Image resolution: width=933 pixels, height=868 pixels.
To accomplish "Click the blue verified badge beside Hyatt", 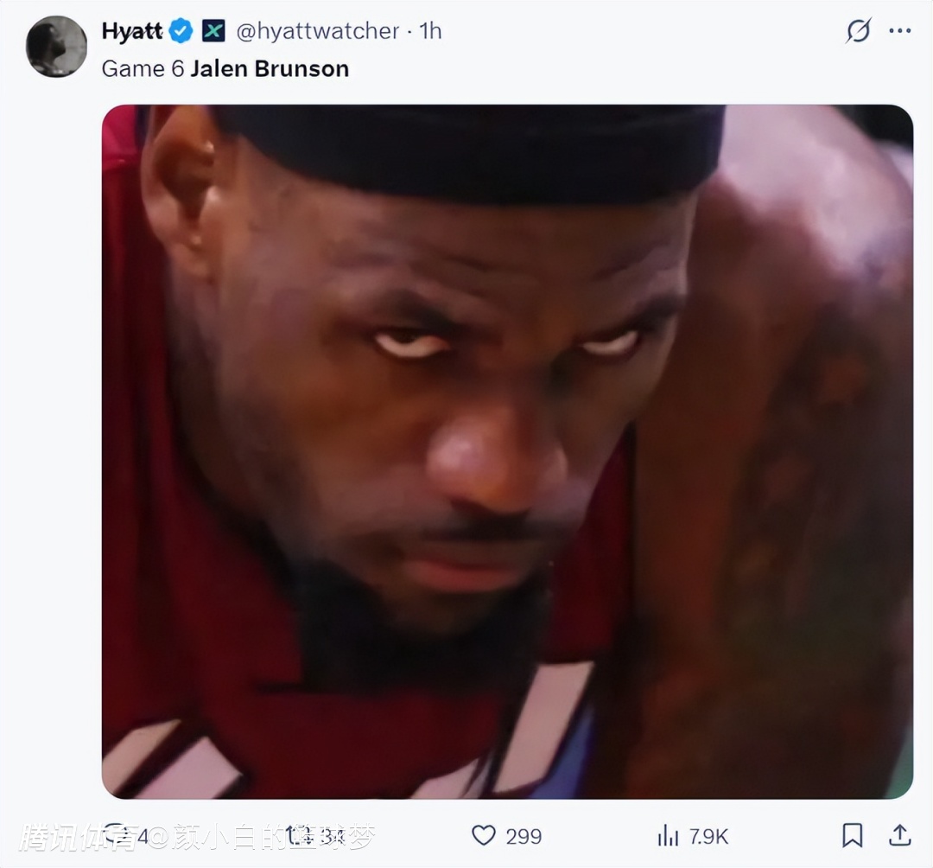I will pos(181,32).
